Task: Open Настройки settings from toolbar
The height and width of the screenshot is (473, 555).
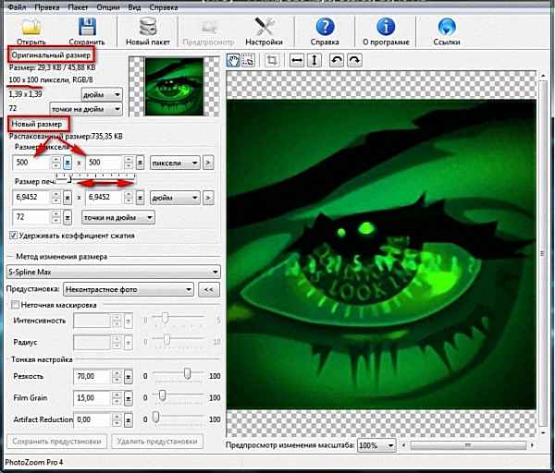Action: pyautogui.click(x=264, y=26)
